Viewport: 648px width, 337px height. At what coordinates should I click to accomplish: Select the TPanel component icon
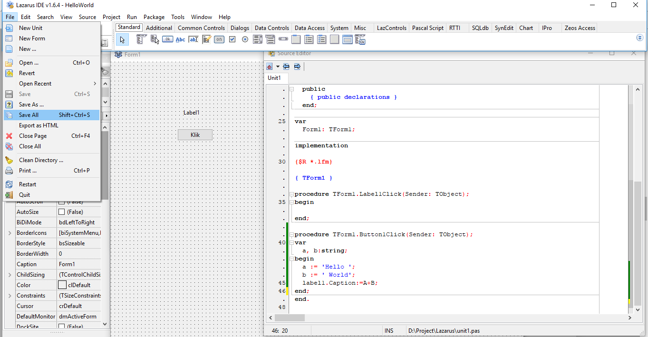335,39
